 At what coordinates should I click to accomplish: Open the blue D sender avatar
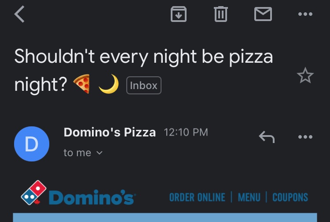(32, 144)
